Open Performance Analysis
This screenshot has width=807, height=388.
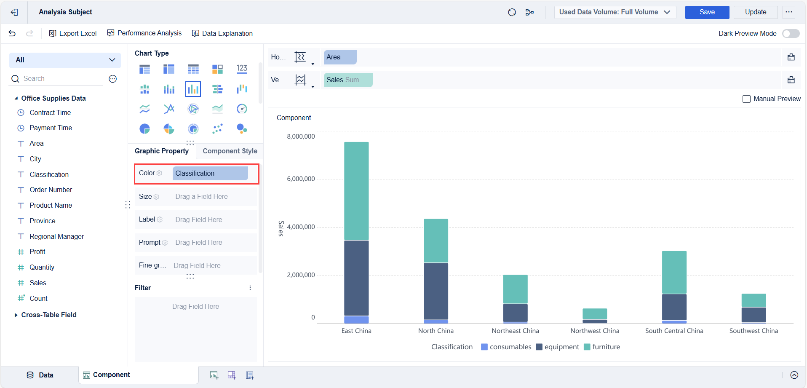pyautogui.click(x=144, y=33)
